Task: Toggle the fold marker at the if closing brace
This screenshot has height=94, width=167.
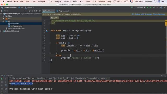Action: 50,53
